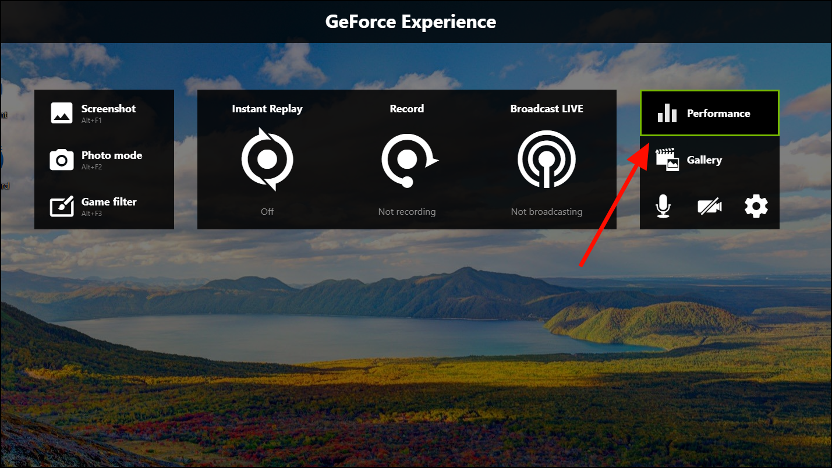Click the Gallery film clips icon
The image size is (832, 468).
coord(667,159)
